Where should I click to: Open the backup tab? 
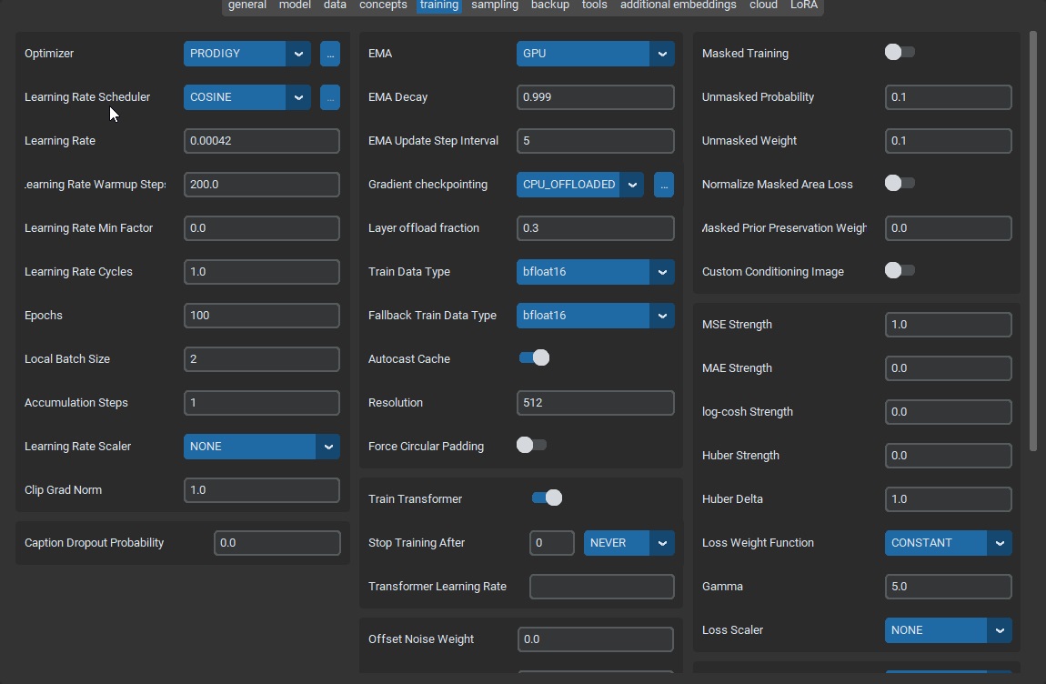(x=549, y=5)
